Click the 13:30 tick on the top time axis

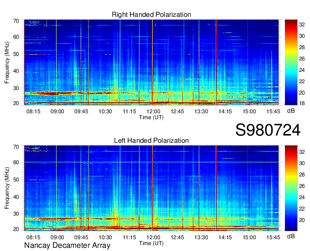pos(201,111)
